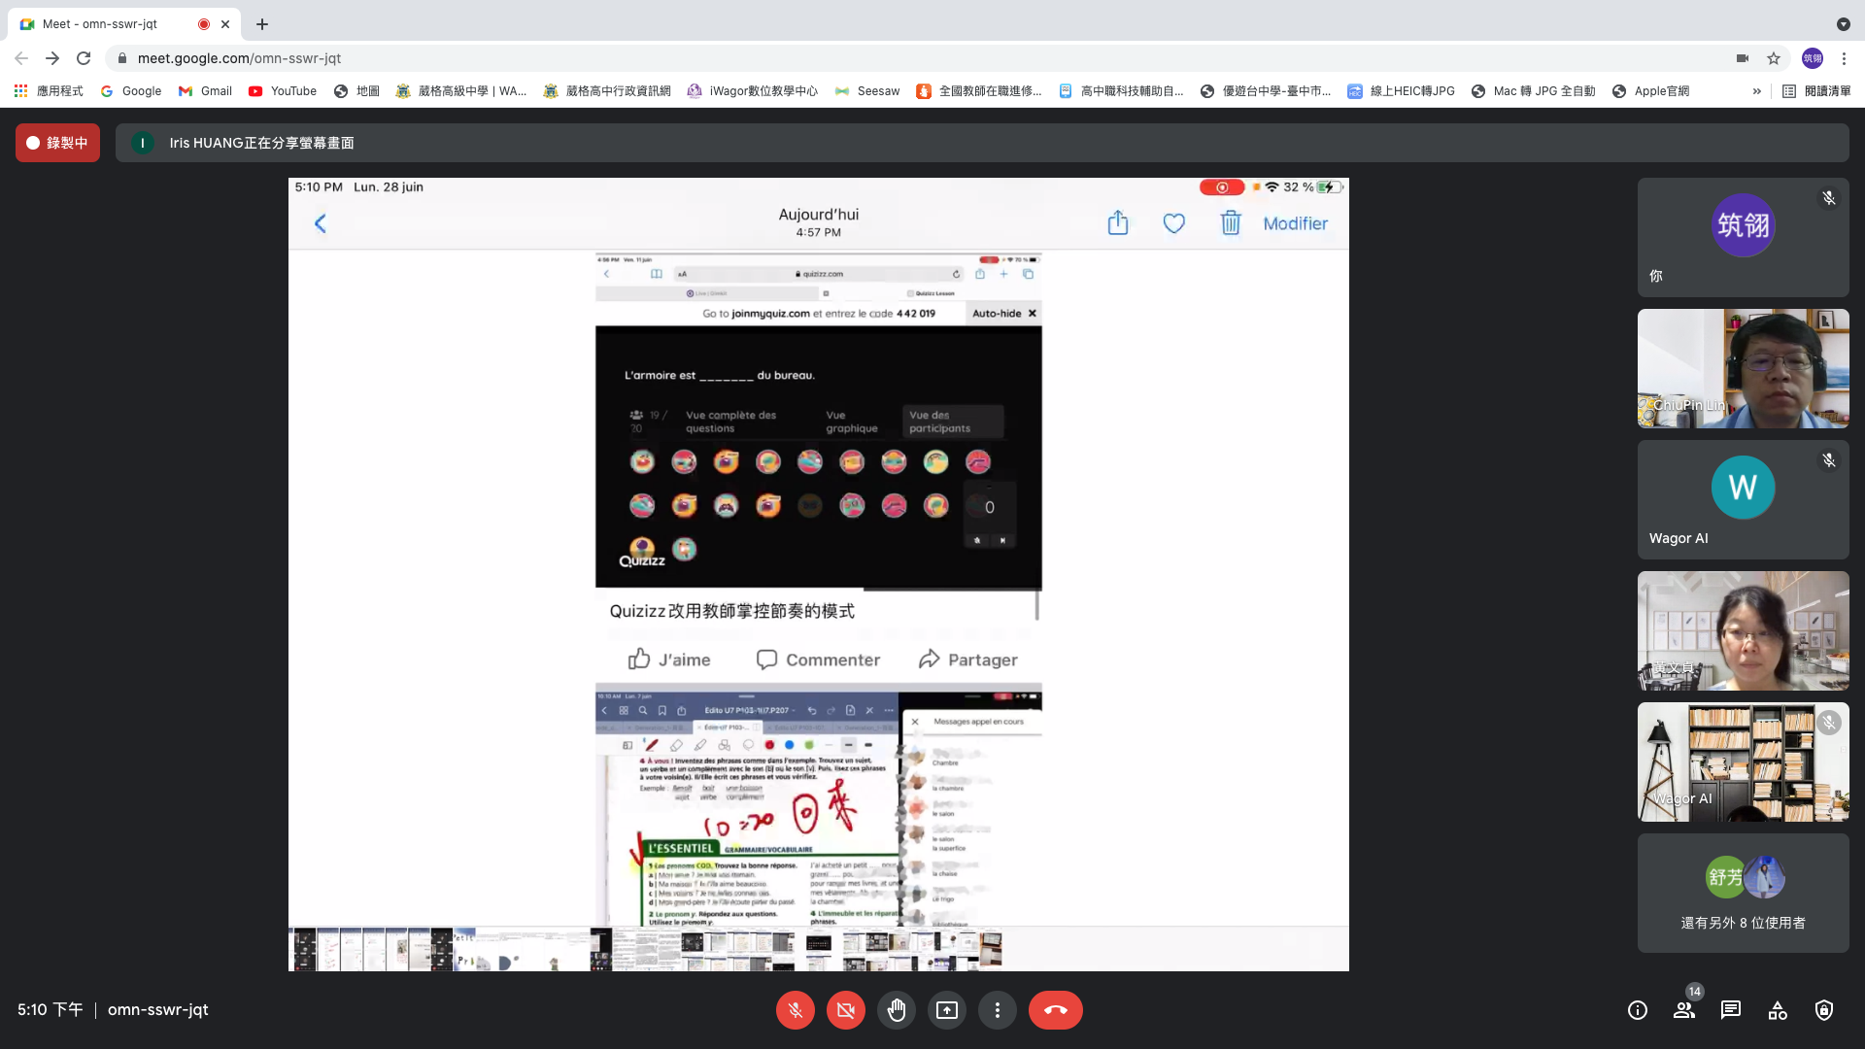Expand the hidden bookmarks chevron

[x=1756, y=91]
